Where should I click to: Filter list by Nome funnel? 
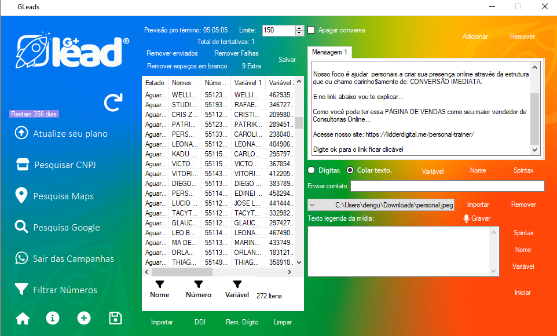pos(160,284)
